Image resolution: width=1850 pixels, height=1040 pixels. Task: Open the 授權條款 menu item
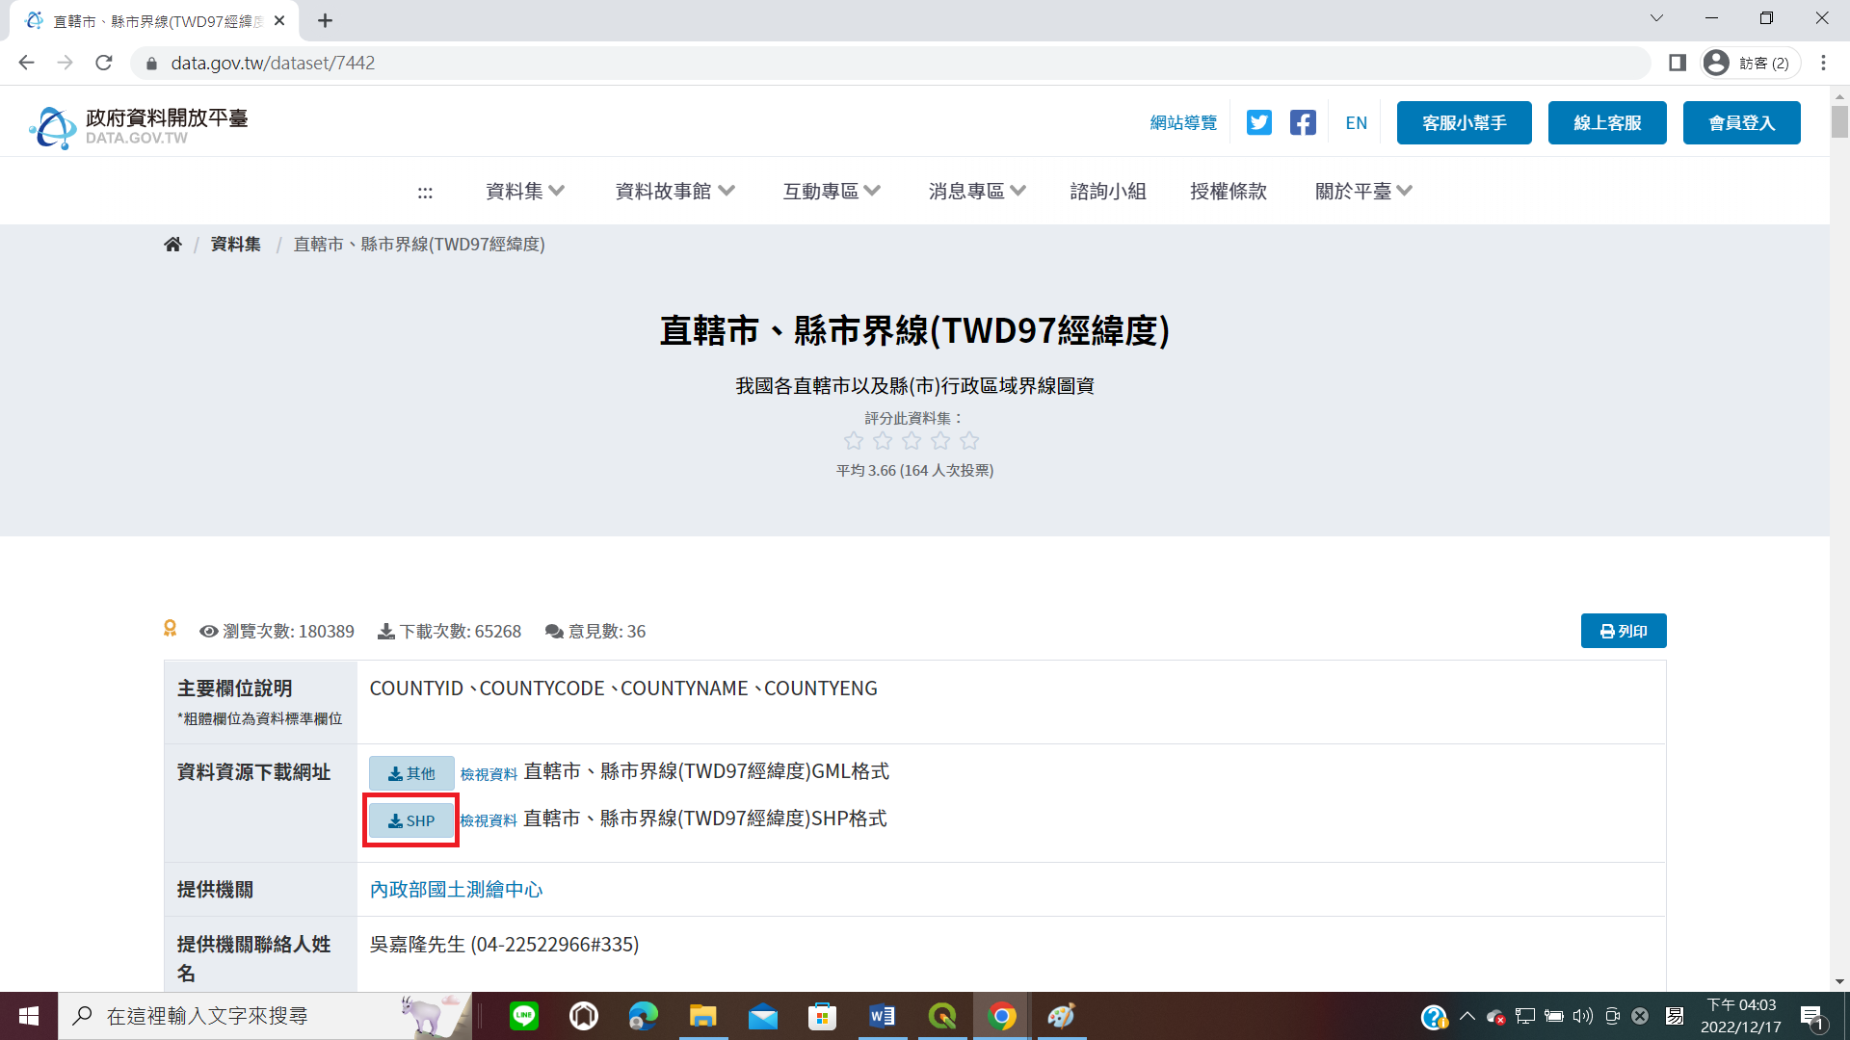1228,192
